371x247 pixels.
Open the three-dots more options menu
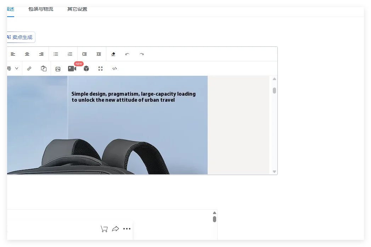(x=127, y=229)
